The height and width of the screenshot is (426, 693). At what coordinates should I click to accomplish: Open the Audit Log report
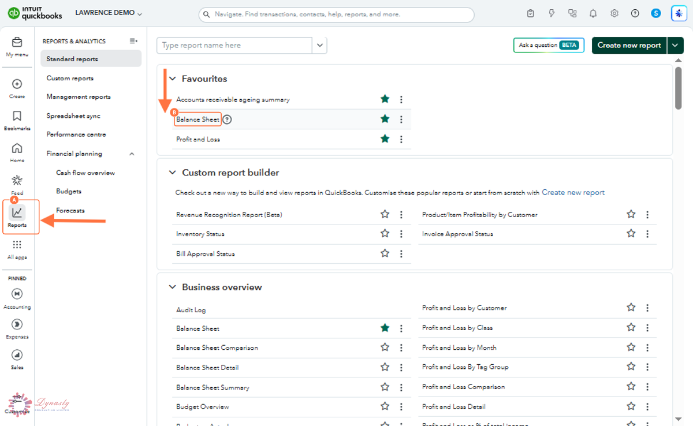click(191, 310)
